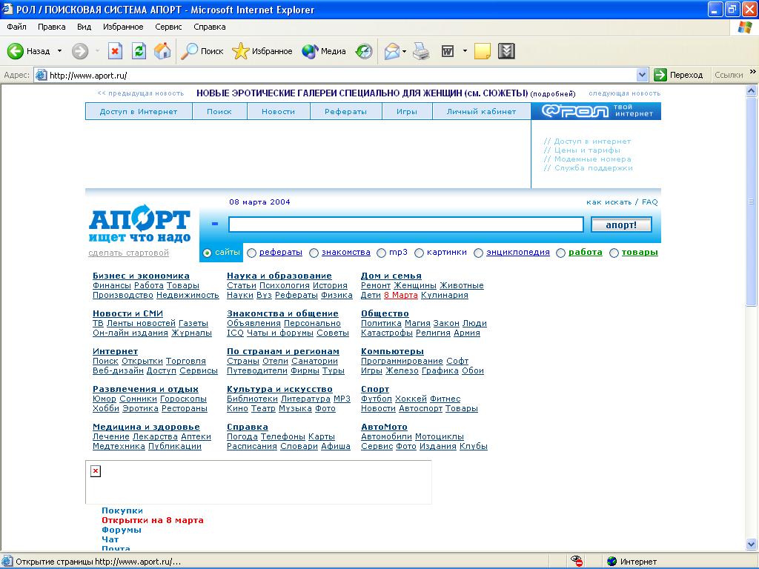Click the page icon in address bar
This screenshot has height=569, width=759.
tap(42, 75)
